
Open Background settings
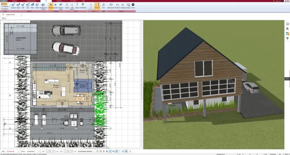111,6
